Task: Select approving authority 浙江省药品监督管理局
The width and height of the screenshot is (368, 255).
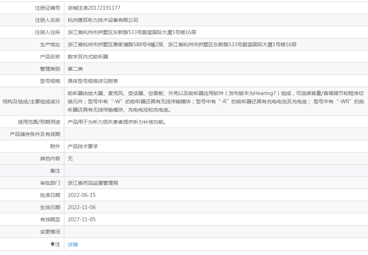Action: coord(93,183)
